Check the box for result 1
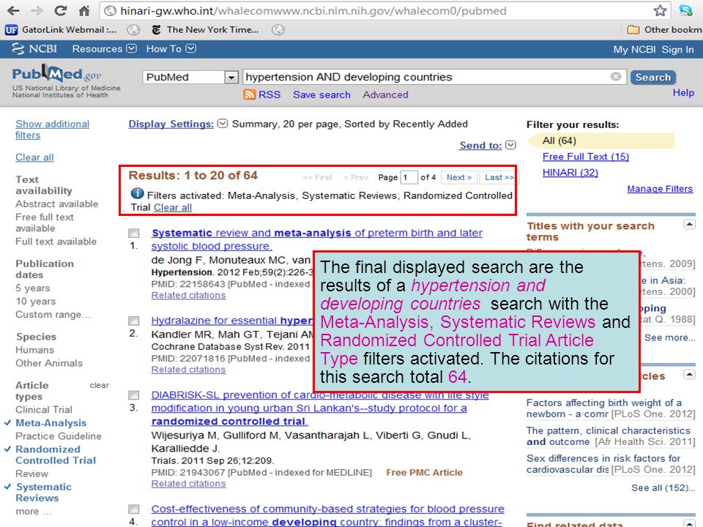703x527 pixels. coord(133,233)
